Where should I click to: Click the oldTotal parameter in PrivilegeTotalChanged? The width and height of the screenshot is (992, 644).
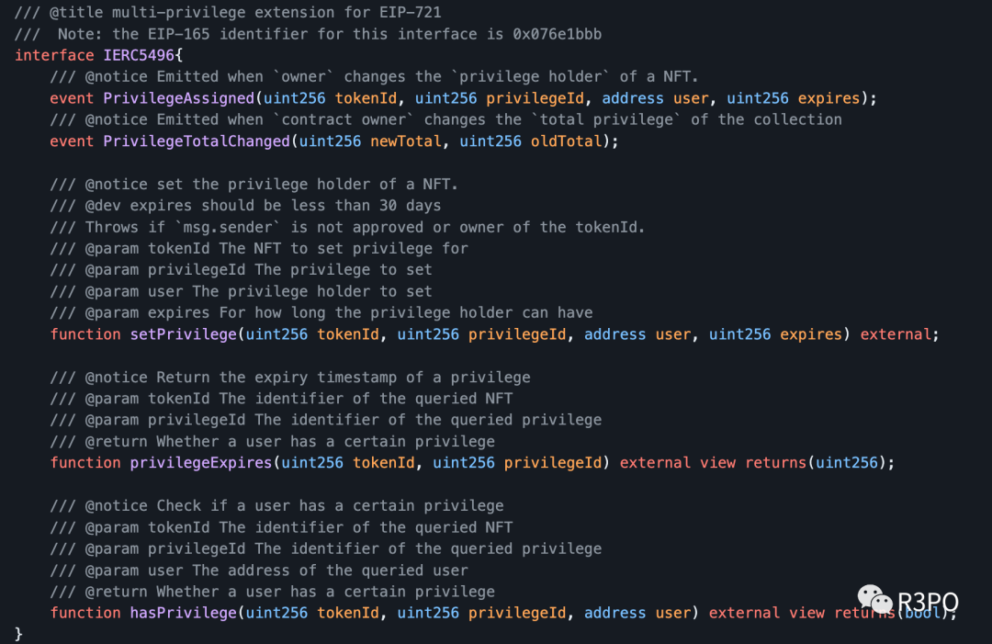pyautogui.click(x=566, y=141)
